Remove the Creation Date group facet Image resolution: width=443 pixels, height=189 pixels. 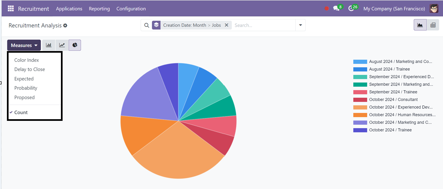click(226, 25)
